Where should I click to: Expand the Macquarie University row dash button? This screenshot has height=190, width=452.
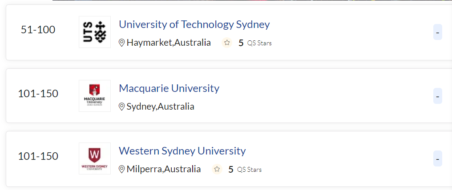438,96
